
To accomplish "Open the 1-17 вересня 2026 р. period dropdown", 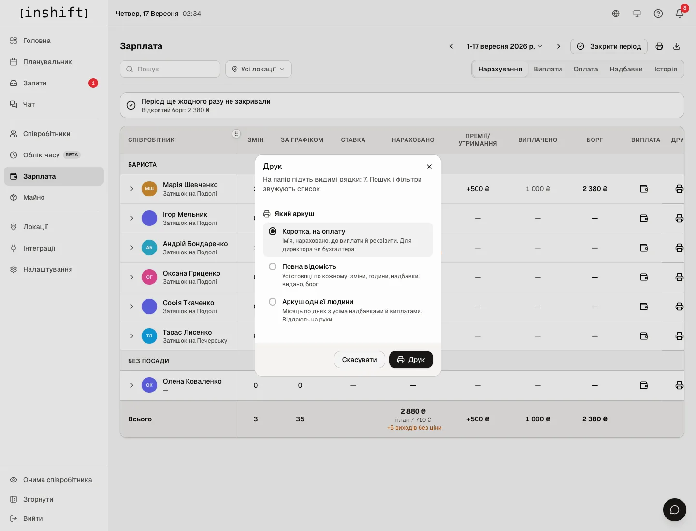I will (505, 46).
